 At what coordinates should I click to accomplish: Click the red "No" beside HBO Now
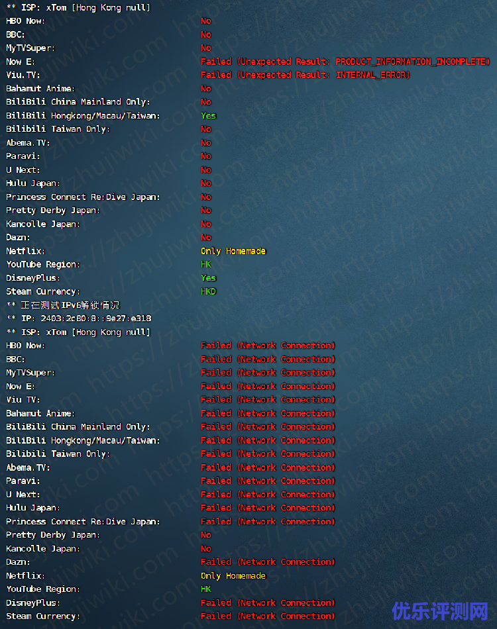206,21
